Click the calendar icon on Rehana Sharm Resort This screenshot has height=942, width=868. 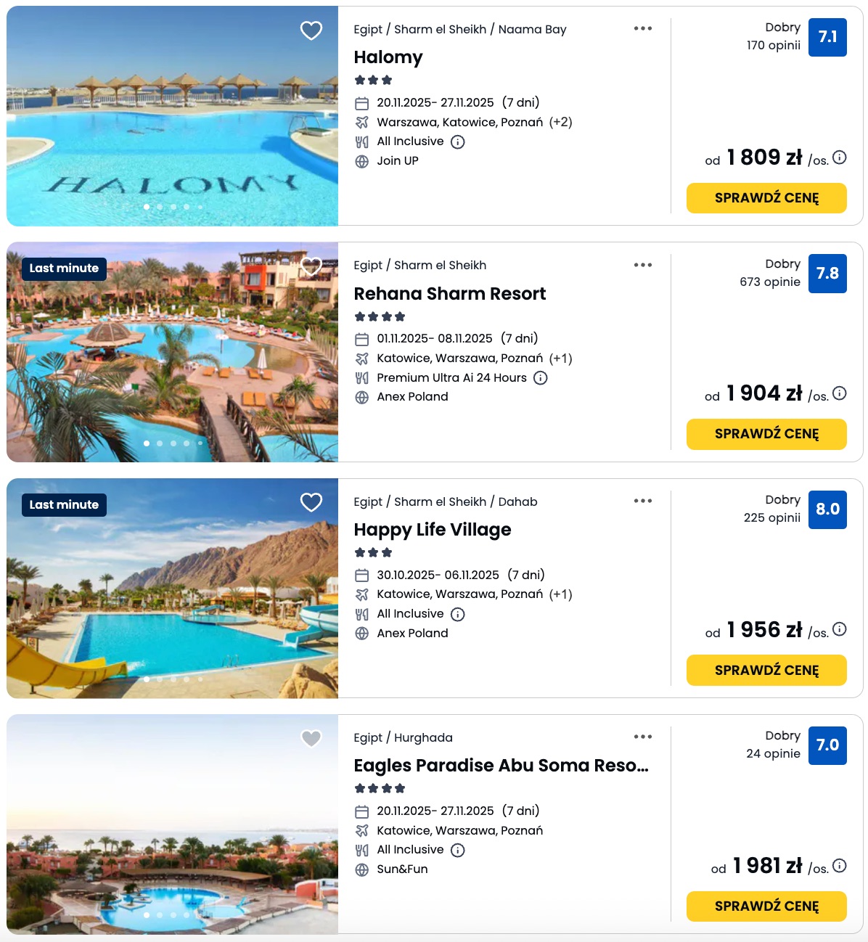click(x=361, y=338)
